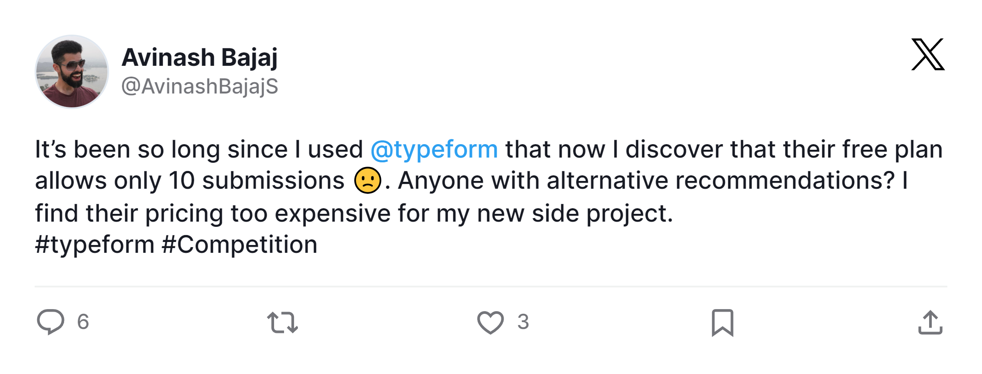The width and height of the screenshot is (982, 374).
Task: Click the @AvinashBajajS handle
Action: [x=200, y=86]
